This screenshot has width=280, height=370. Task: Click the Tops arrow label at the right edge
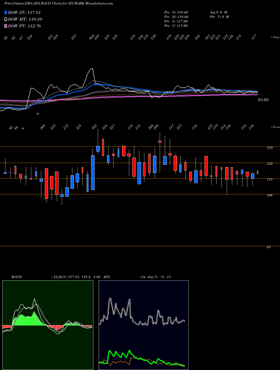pyautogui.click(x=275, y=38)
